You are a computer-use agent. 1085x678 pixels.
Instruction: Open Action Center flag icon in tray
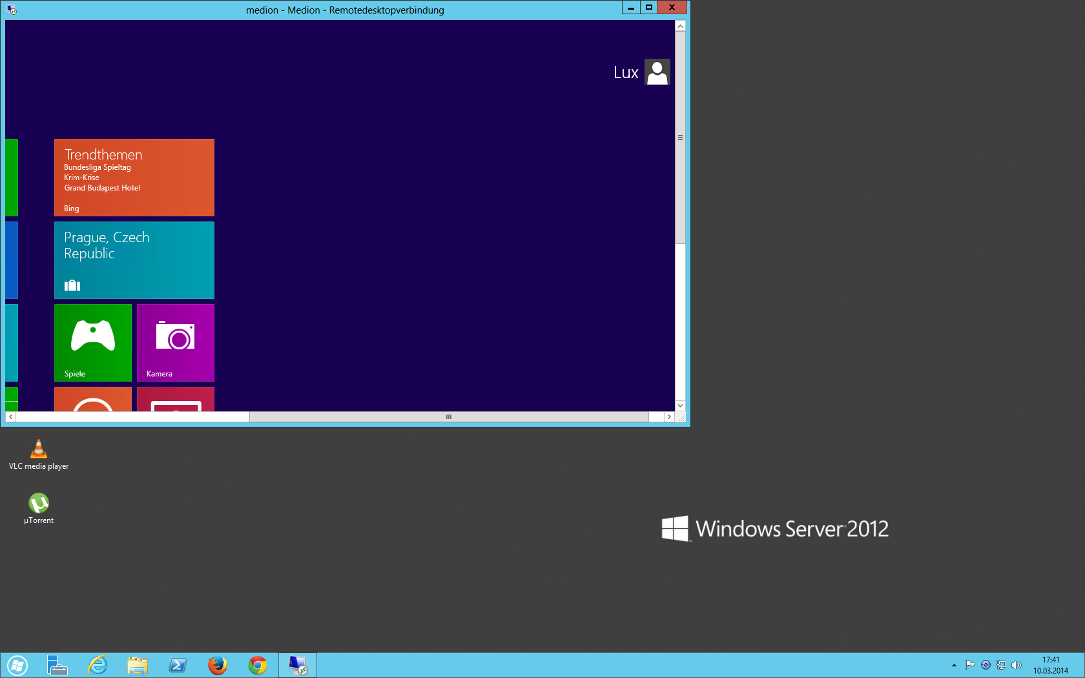click(969, 665)
